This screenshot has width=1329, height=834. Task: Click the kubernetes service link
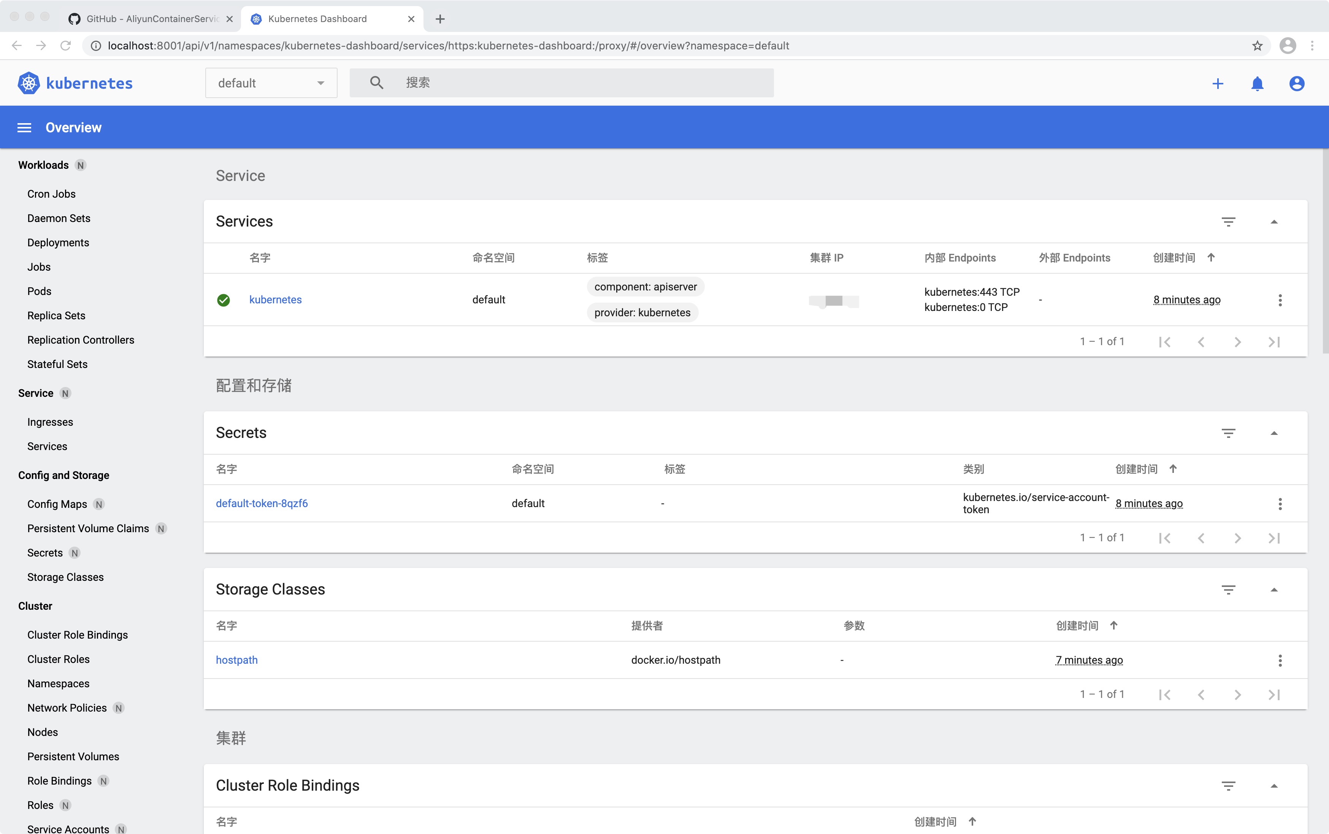275,299
